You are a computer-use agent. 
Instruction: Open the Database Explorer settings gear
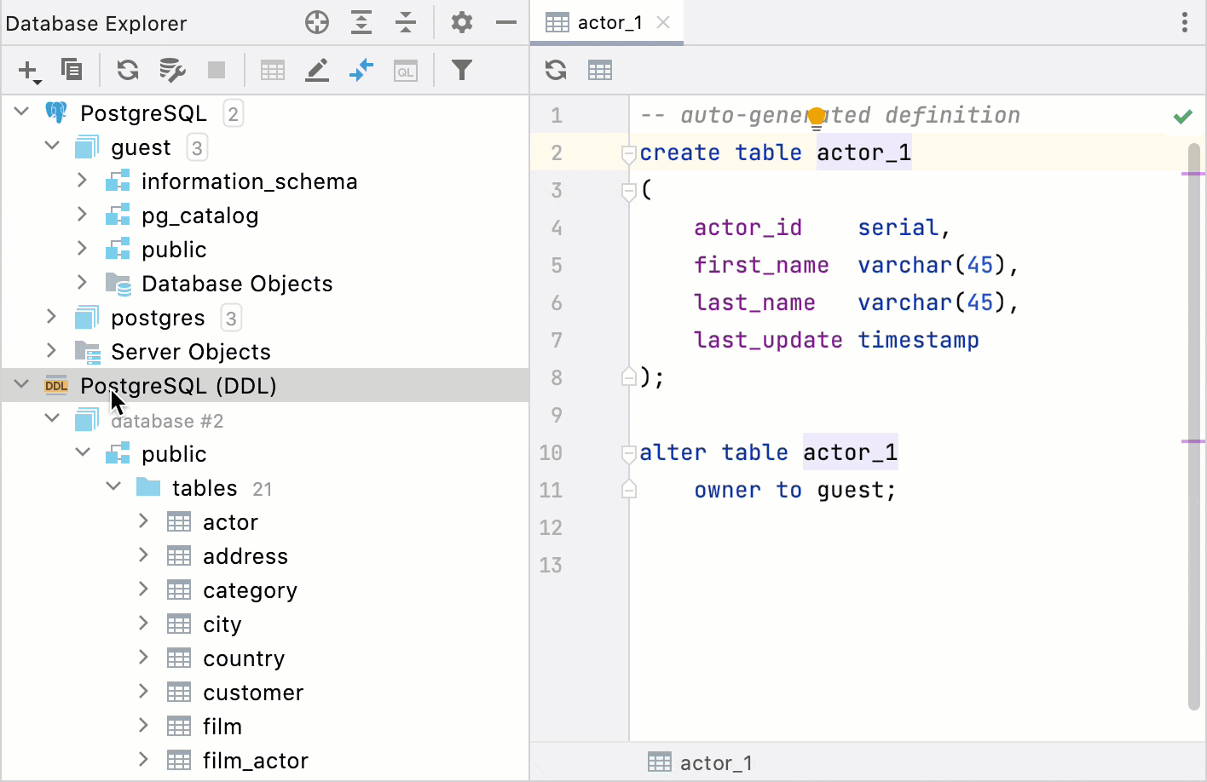pos(461,23)
